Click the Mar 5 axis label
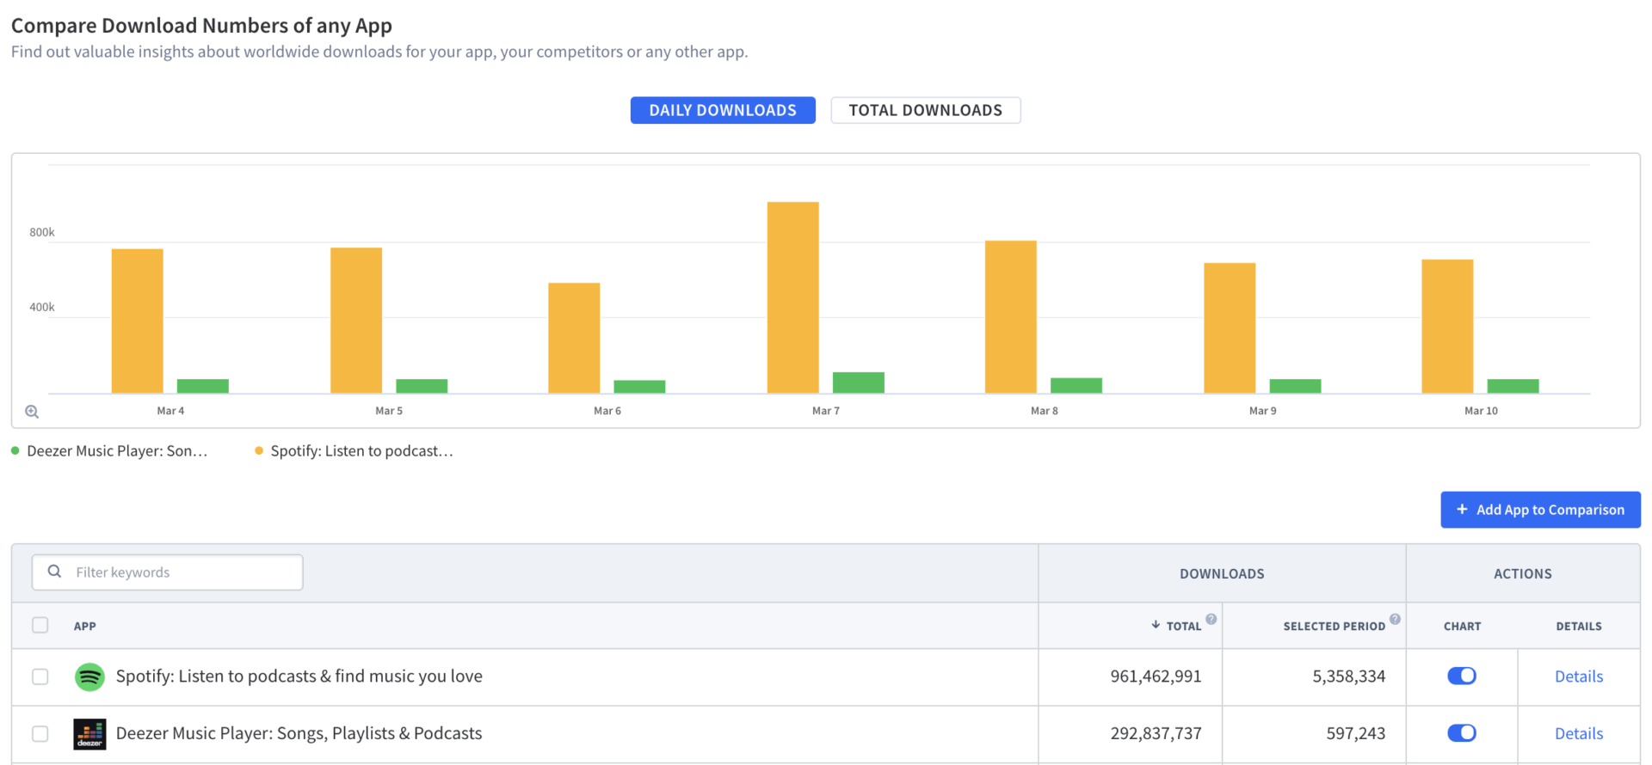 (x=389, y=411)
